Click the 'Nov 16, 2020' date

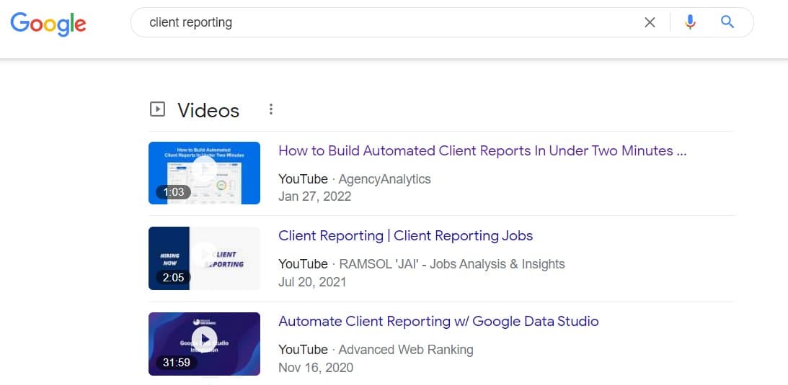pyautogui.click(x=316, y=368)
